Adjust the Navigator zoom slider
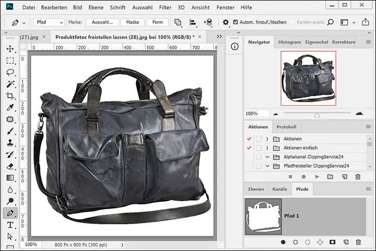 [316, 115]
